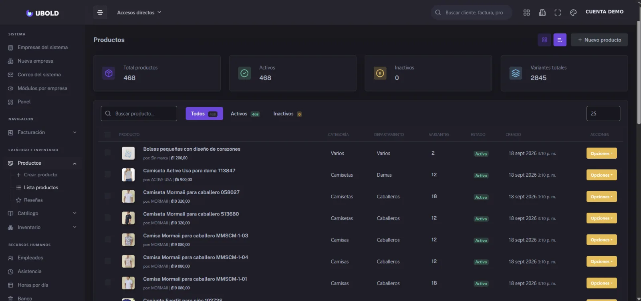641x301 pixels.
Task: Open Opciones dropdown for Bolsas pequeñas row
Action: pyautogui.click(x=601, y=153)
